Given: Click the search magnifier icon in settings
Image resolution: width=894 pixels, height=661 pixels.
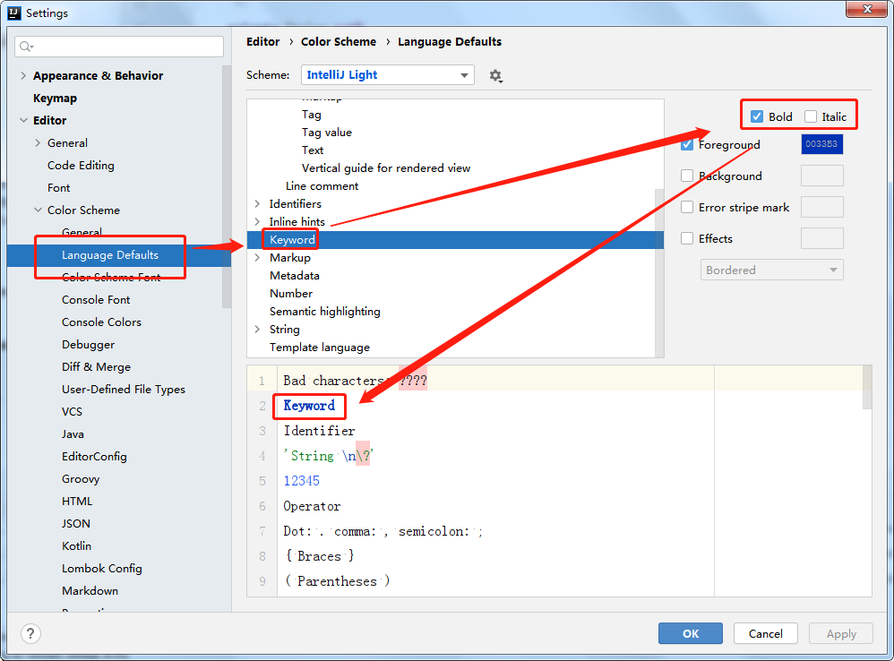Looking at the screenshot, I should pyautogui.click(x=26, y=47).
